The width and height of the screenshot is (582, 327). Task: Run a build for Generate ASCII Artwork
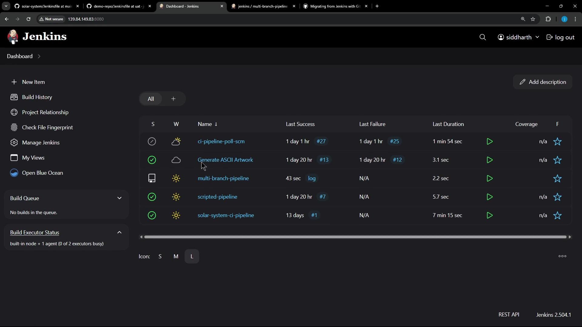(490, 160)
